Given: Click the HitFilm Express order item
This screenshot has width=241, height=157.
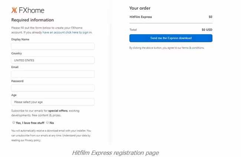Looking at the screenshot, I should [x=141, y=17].
